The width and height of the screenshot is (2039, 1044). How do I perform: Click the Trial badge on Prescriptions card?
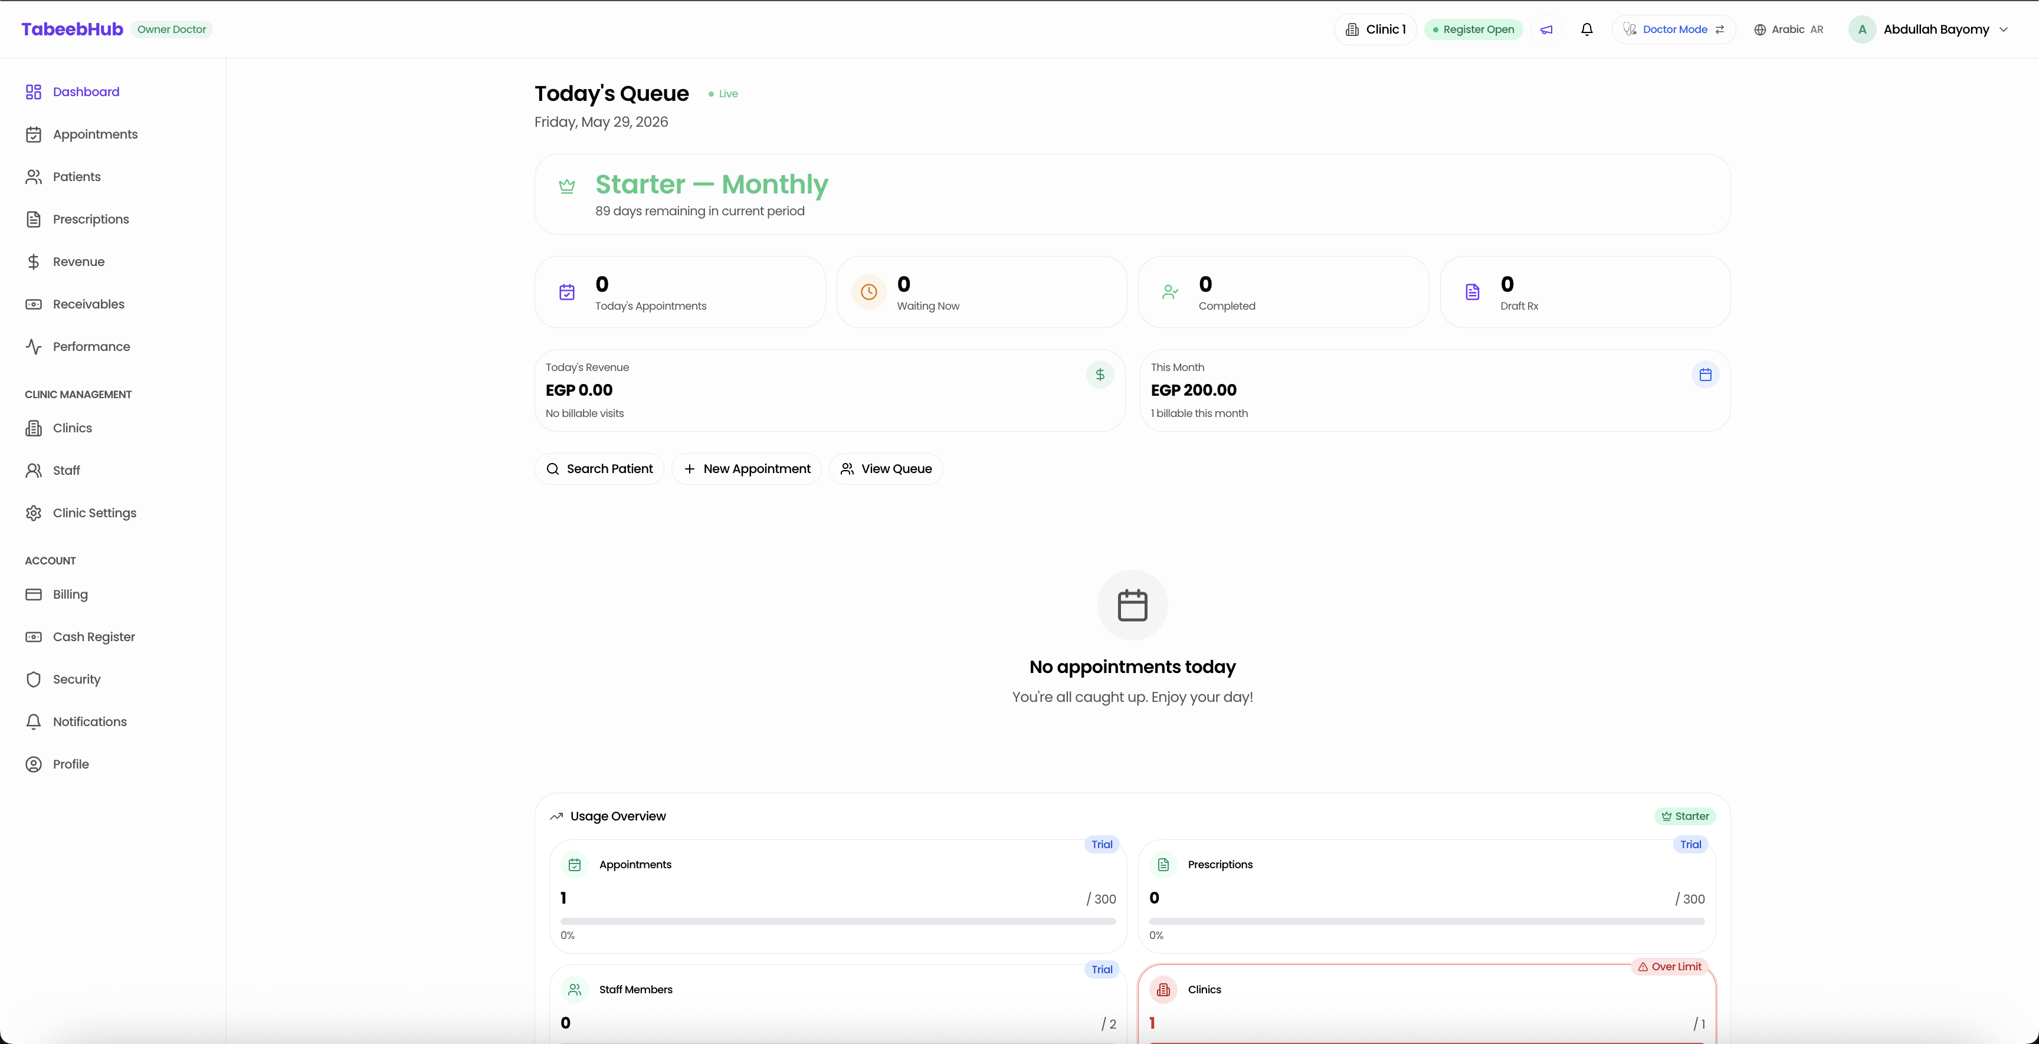pos(1691,845)
